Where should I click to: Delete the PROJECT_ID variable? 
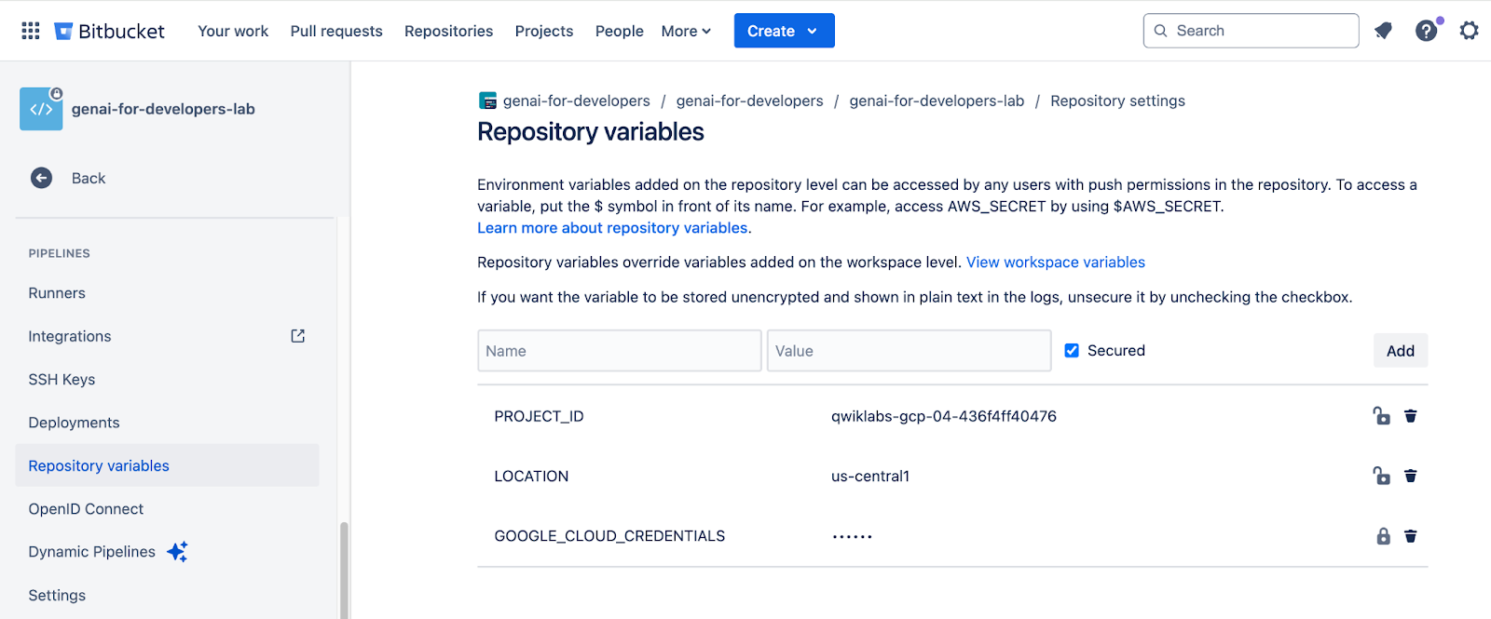pyautogui.click(x=1411, y=416)
